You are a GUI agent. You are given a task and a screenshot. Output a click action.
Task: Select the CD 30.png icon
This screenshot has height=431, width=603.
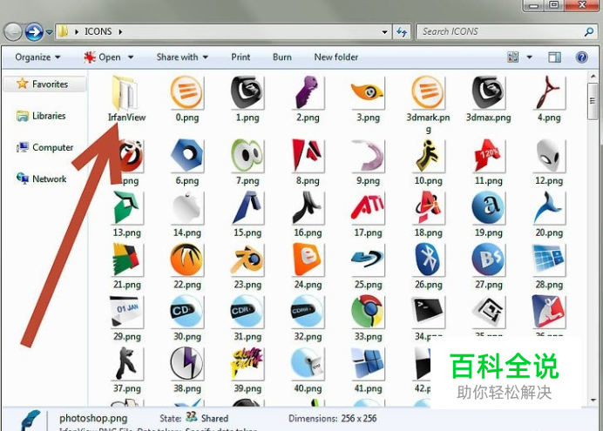pos(186,312)
